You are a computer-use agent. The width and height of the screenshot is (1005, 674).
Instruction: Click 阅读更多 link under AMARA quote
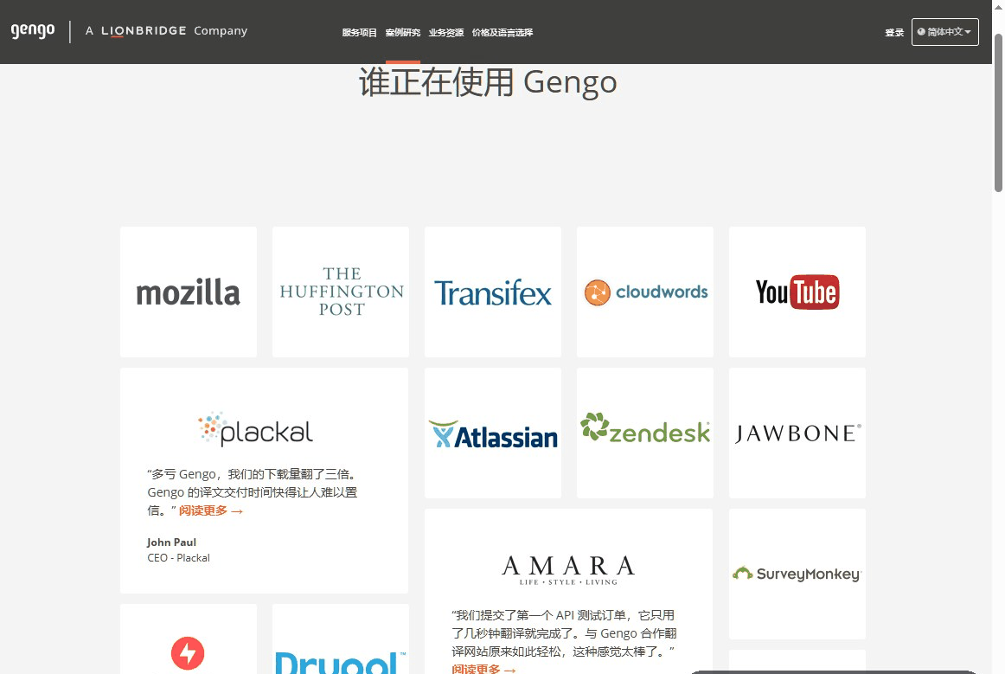click(484, 669)
